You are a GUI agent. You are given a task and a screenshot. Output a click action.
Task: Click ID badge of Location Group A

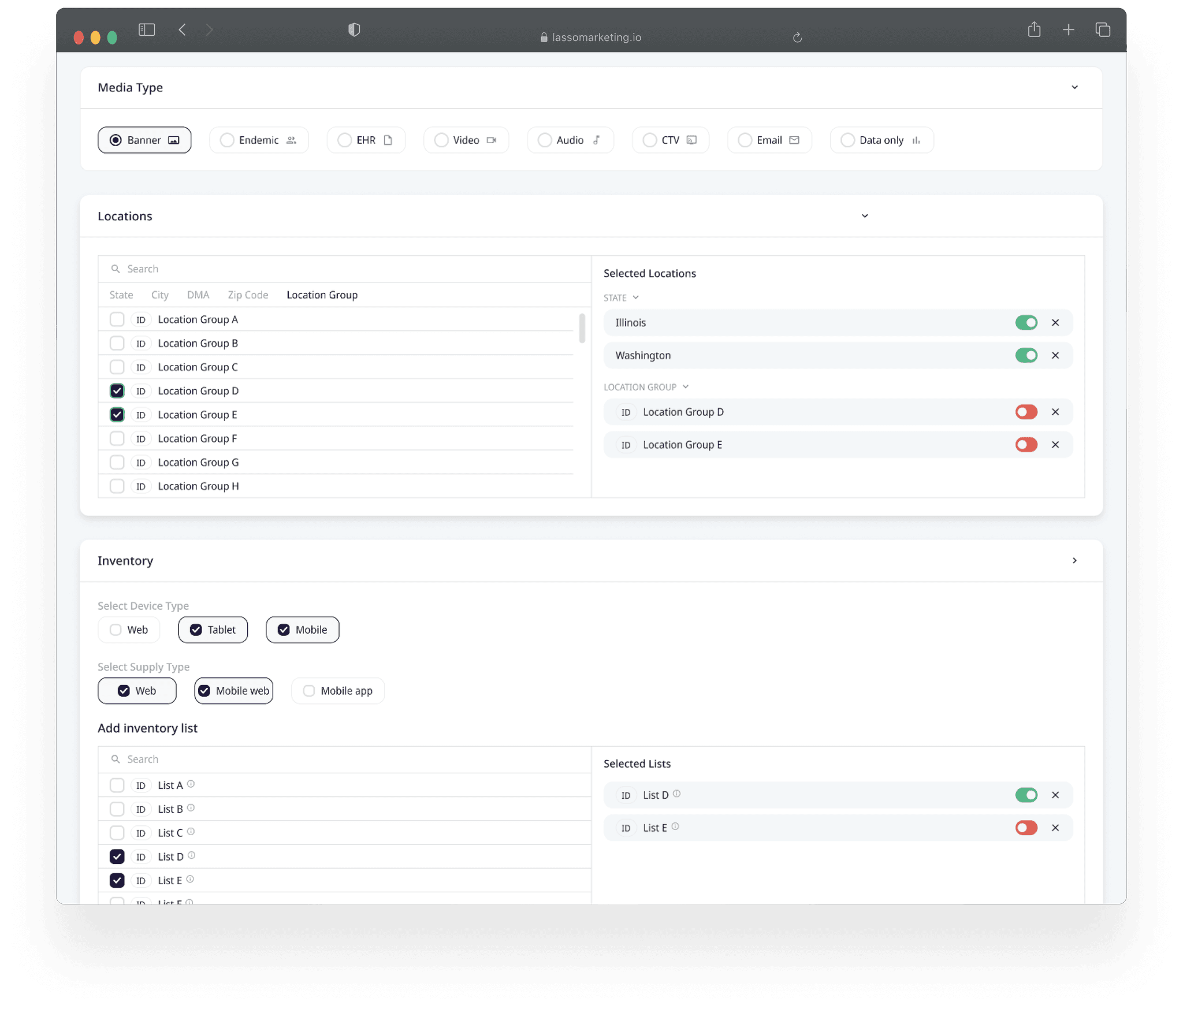click(141, 319)
